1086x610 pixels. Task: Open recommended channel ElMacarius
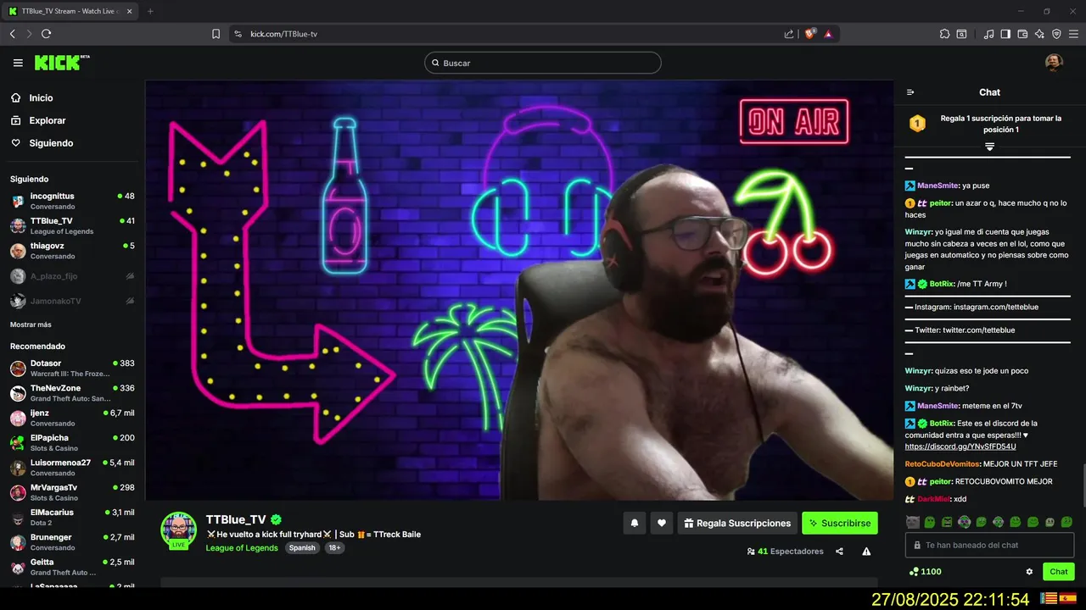pos(72,518)
